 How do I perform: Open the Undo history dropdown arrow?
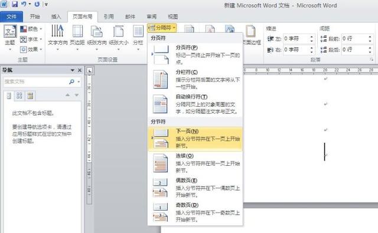pyautogui.click(x=30, y=4)
